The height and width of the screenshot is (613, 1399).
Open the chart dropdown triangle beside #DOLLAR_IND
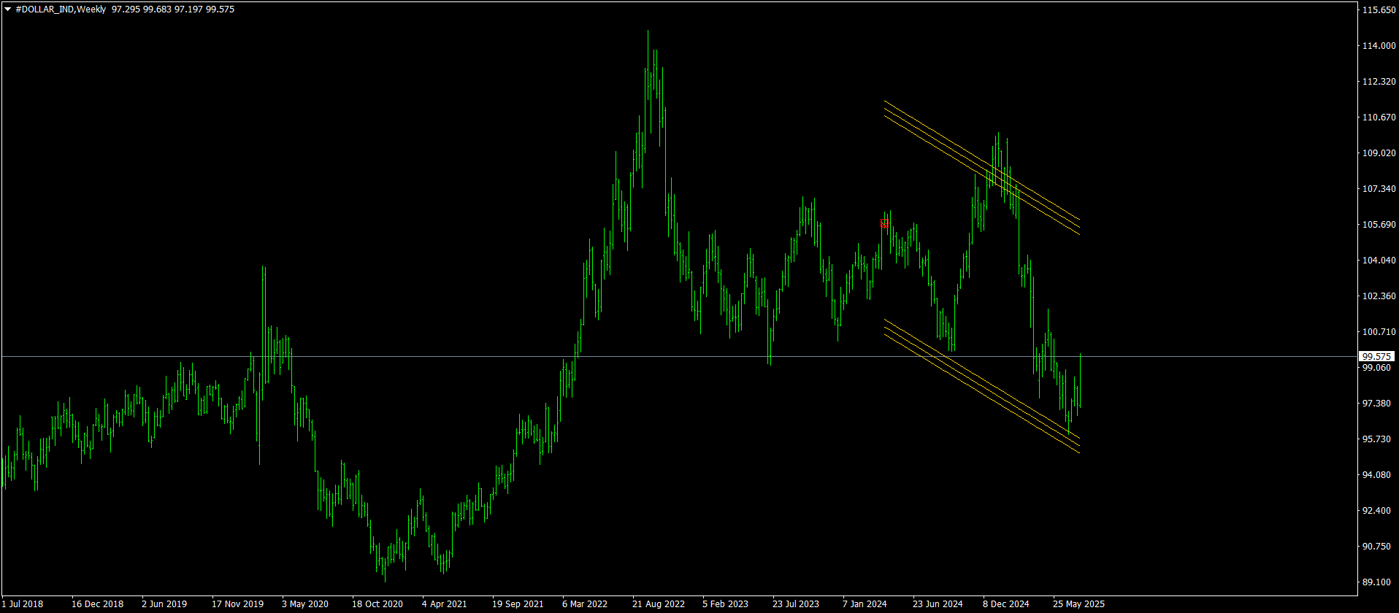(x=7, y=9)
